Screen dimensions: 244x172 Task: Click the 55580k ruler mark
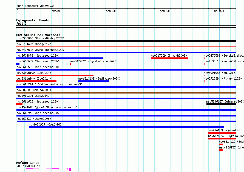point(111,11)
